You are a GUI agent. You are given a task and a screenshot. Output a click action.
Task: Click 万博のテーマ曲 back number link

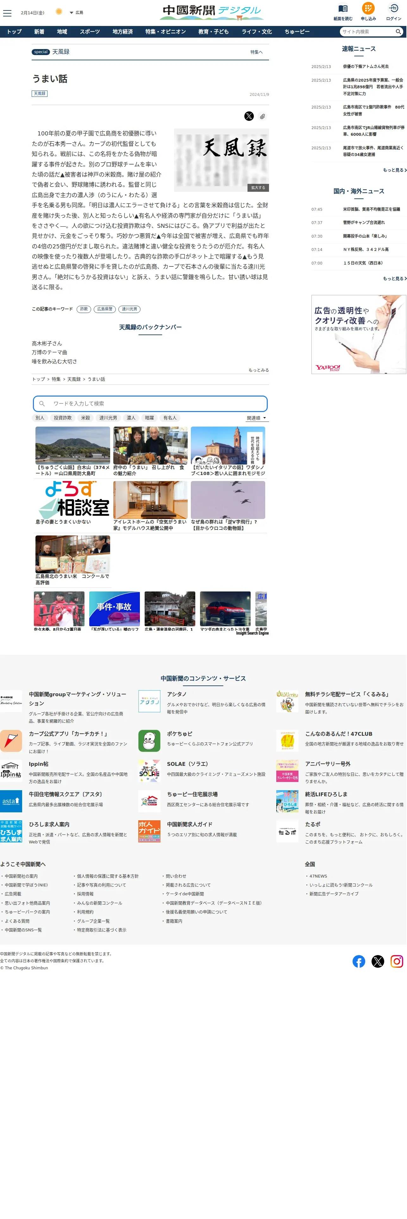coord(49,353)
